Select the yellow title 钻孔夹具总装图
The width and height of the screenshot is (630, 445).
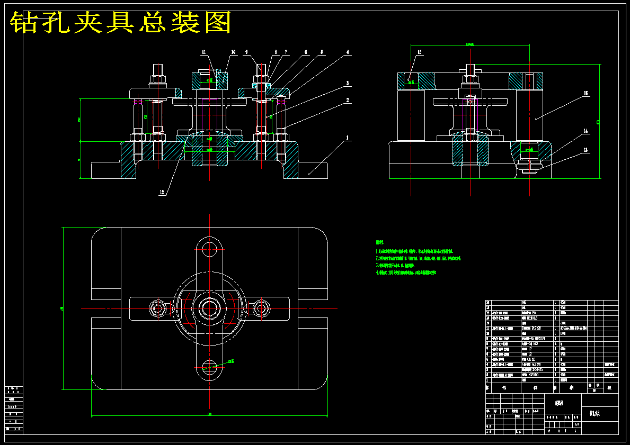[x=120, y=22]
